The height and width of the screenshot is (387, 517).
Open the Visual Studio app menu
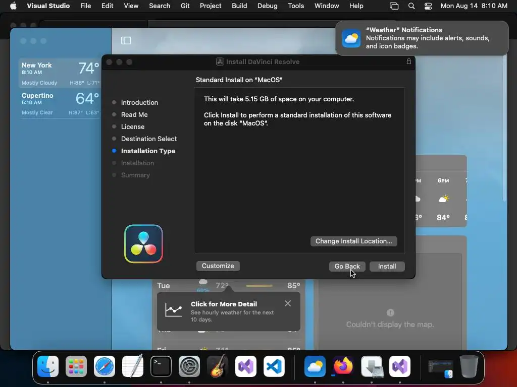(48, 6)
